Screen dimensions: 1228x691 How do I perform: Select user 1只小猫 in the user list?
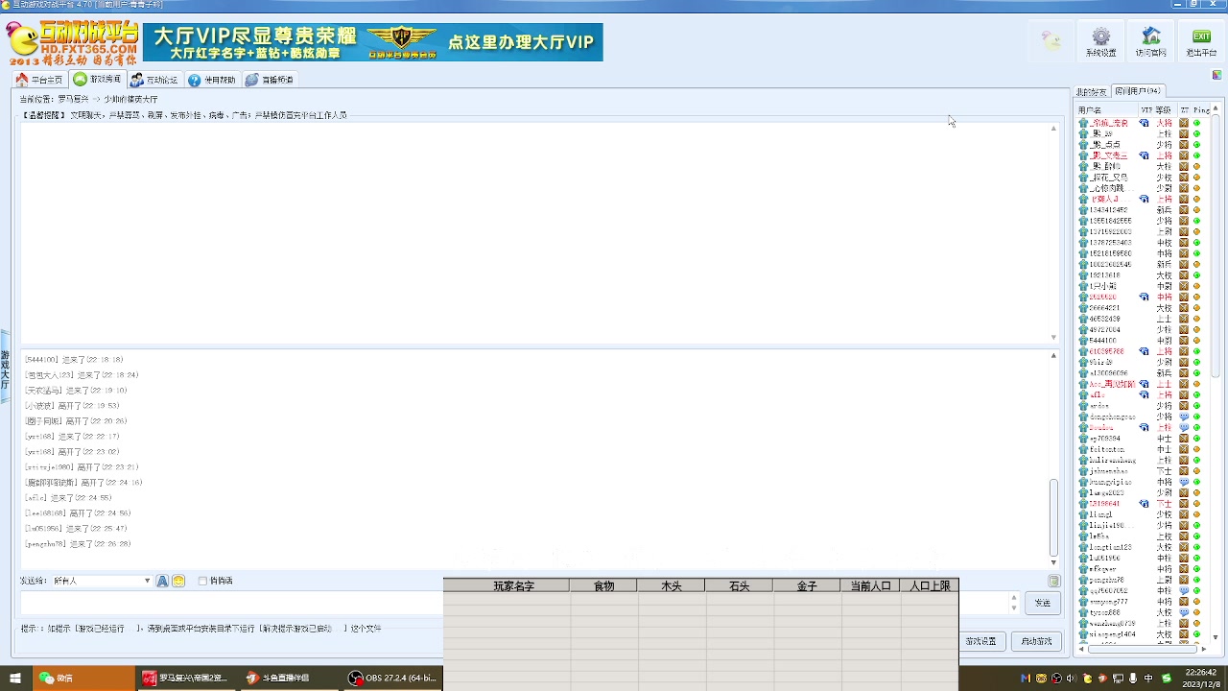click(1102, 286)
